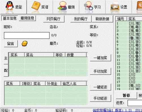Viewport: 142px width, 112px height.
Task: Select row 7 with [川, 粤]
Action: point(129,45)
